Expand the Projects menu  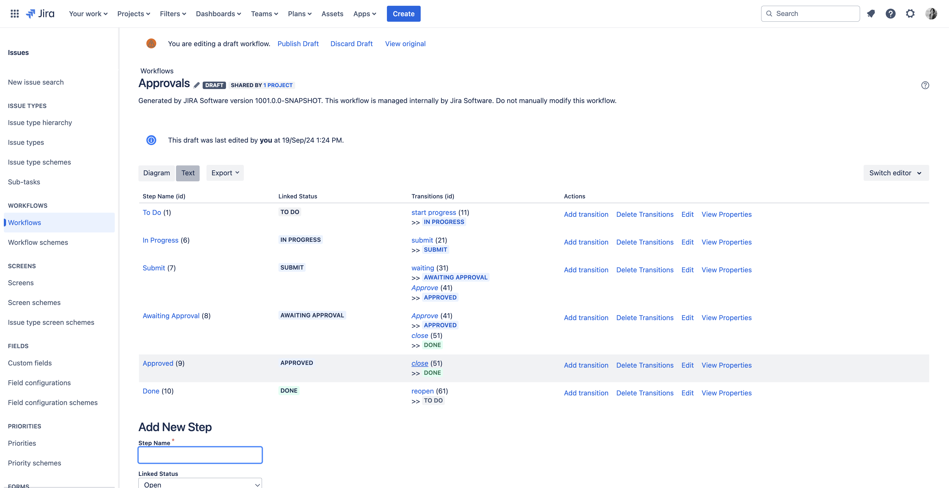[134, 14]
